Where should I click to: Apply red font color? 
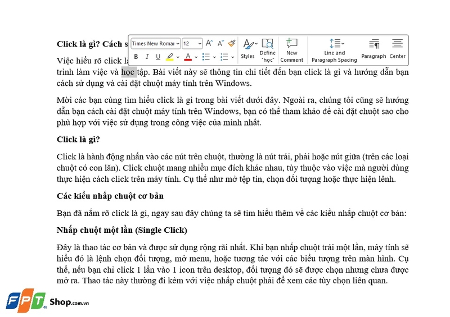(x=188, y=57)
